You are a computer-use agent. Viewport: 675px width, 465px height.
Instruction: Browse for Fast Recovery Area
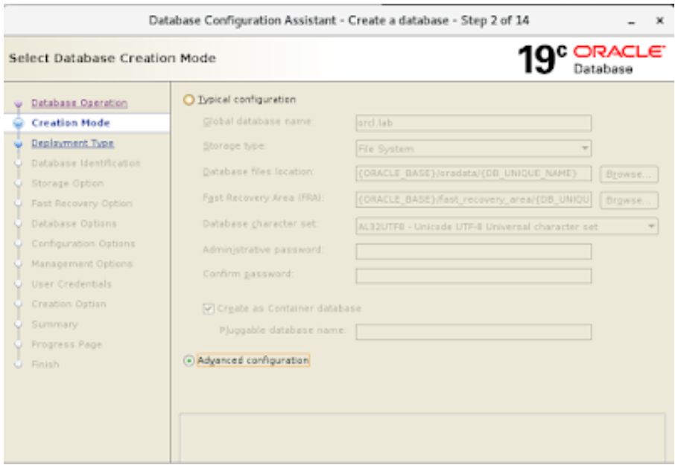click(629, 200)
